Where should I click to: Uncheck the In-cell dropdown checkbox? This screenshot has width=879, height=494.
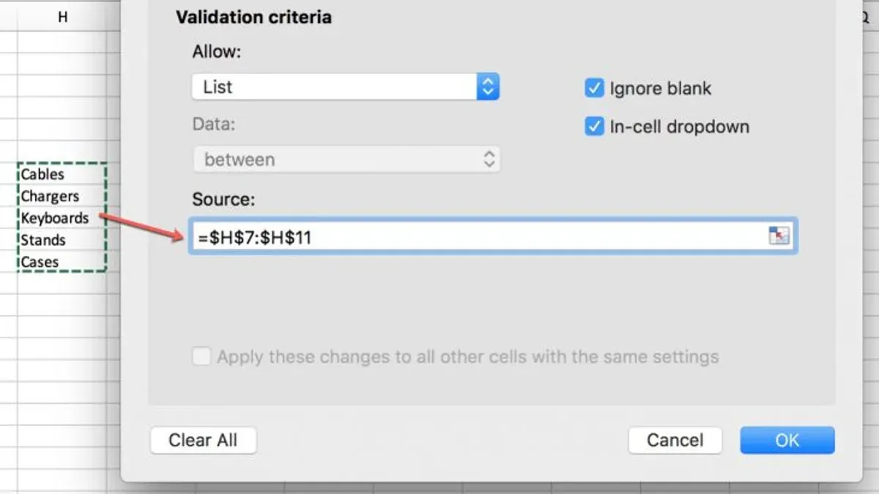pos(594,127)
